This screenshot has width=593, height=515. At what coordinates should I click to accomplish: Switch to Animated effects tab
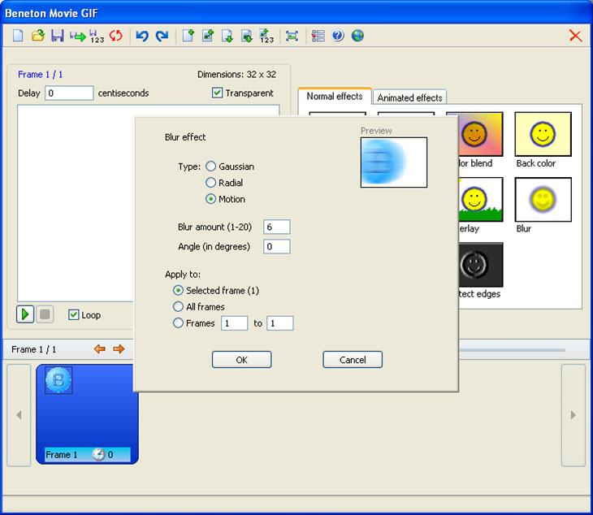click(409, 97)
